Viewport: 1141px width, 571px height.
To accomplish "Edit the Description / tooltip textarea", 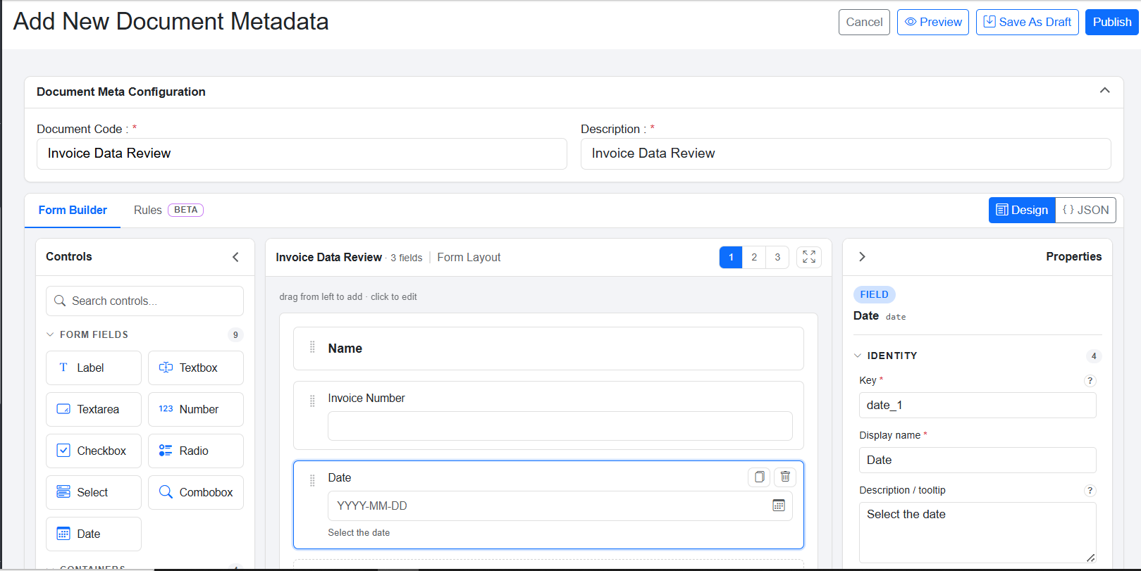I will 977,532.
